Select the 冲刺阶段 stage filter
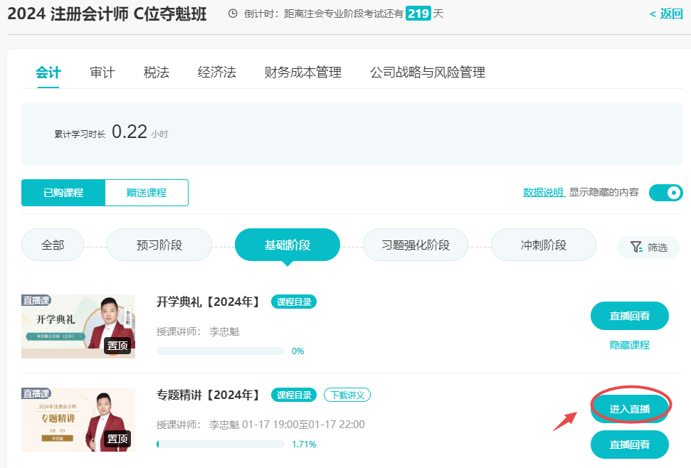The height and width of the screenshot is (468, 691). pos(543,244)
